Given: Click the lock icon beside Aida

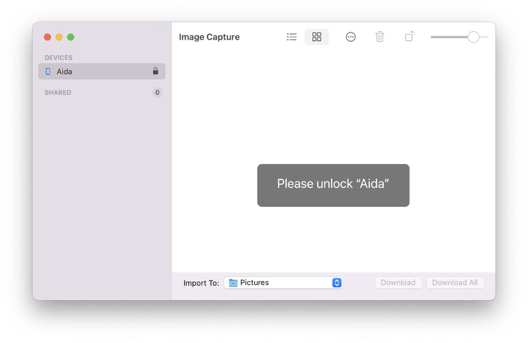Looking at the screenshot, I should tap(155, 71).
